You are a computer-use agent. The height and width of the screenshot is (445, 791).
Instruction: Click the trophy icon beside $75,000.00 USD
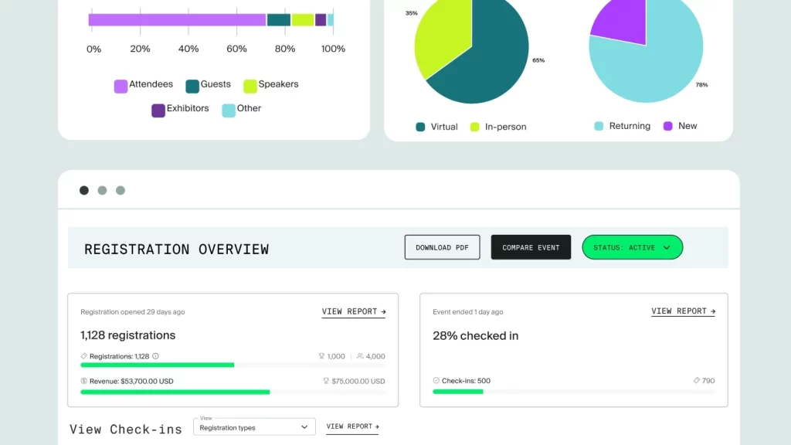(x=326, y=381)
